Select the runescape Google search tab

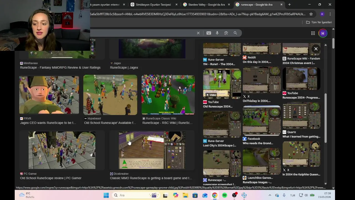[259, 4]
